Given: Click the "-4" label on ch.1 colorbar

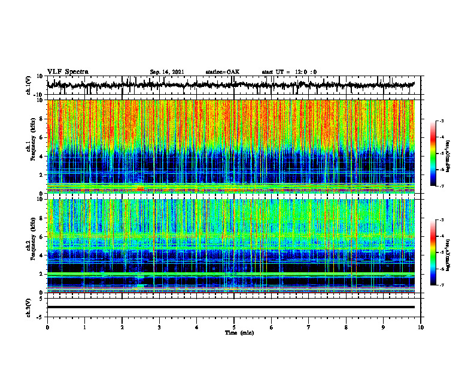Looking at the screenshot, I should click(x=442, y=137).
